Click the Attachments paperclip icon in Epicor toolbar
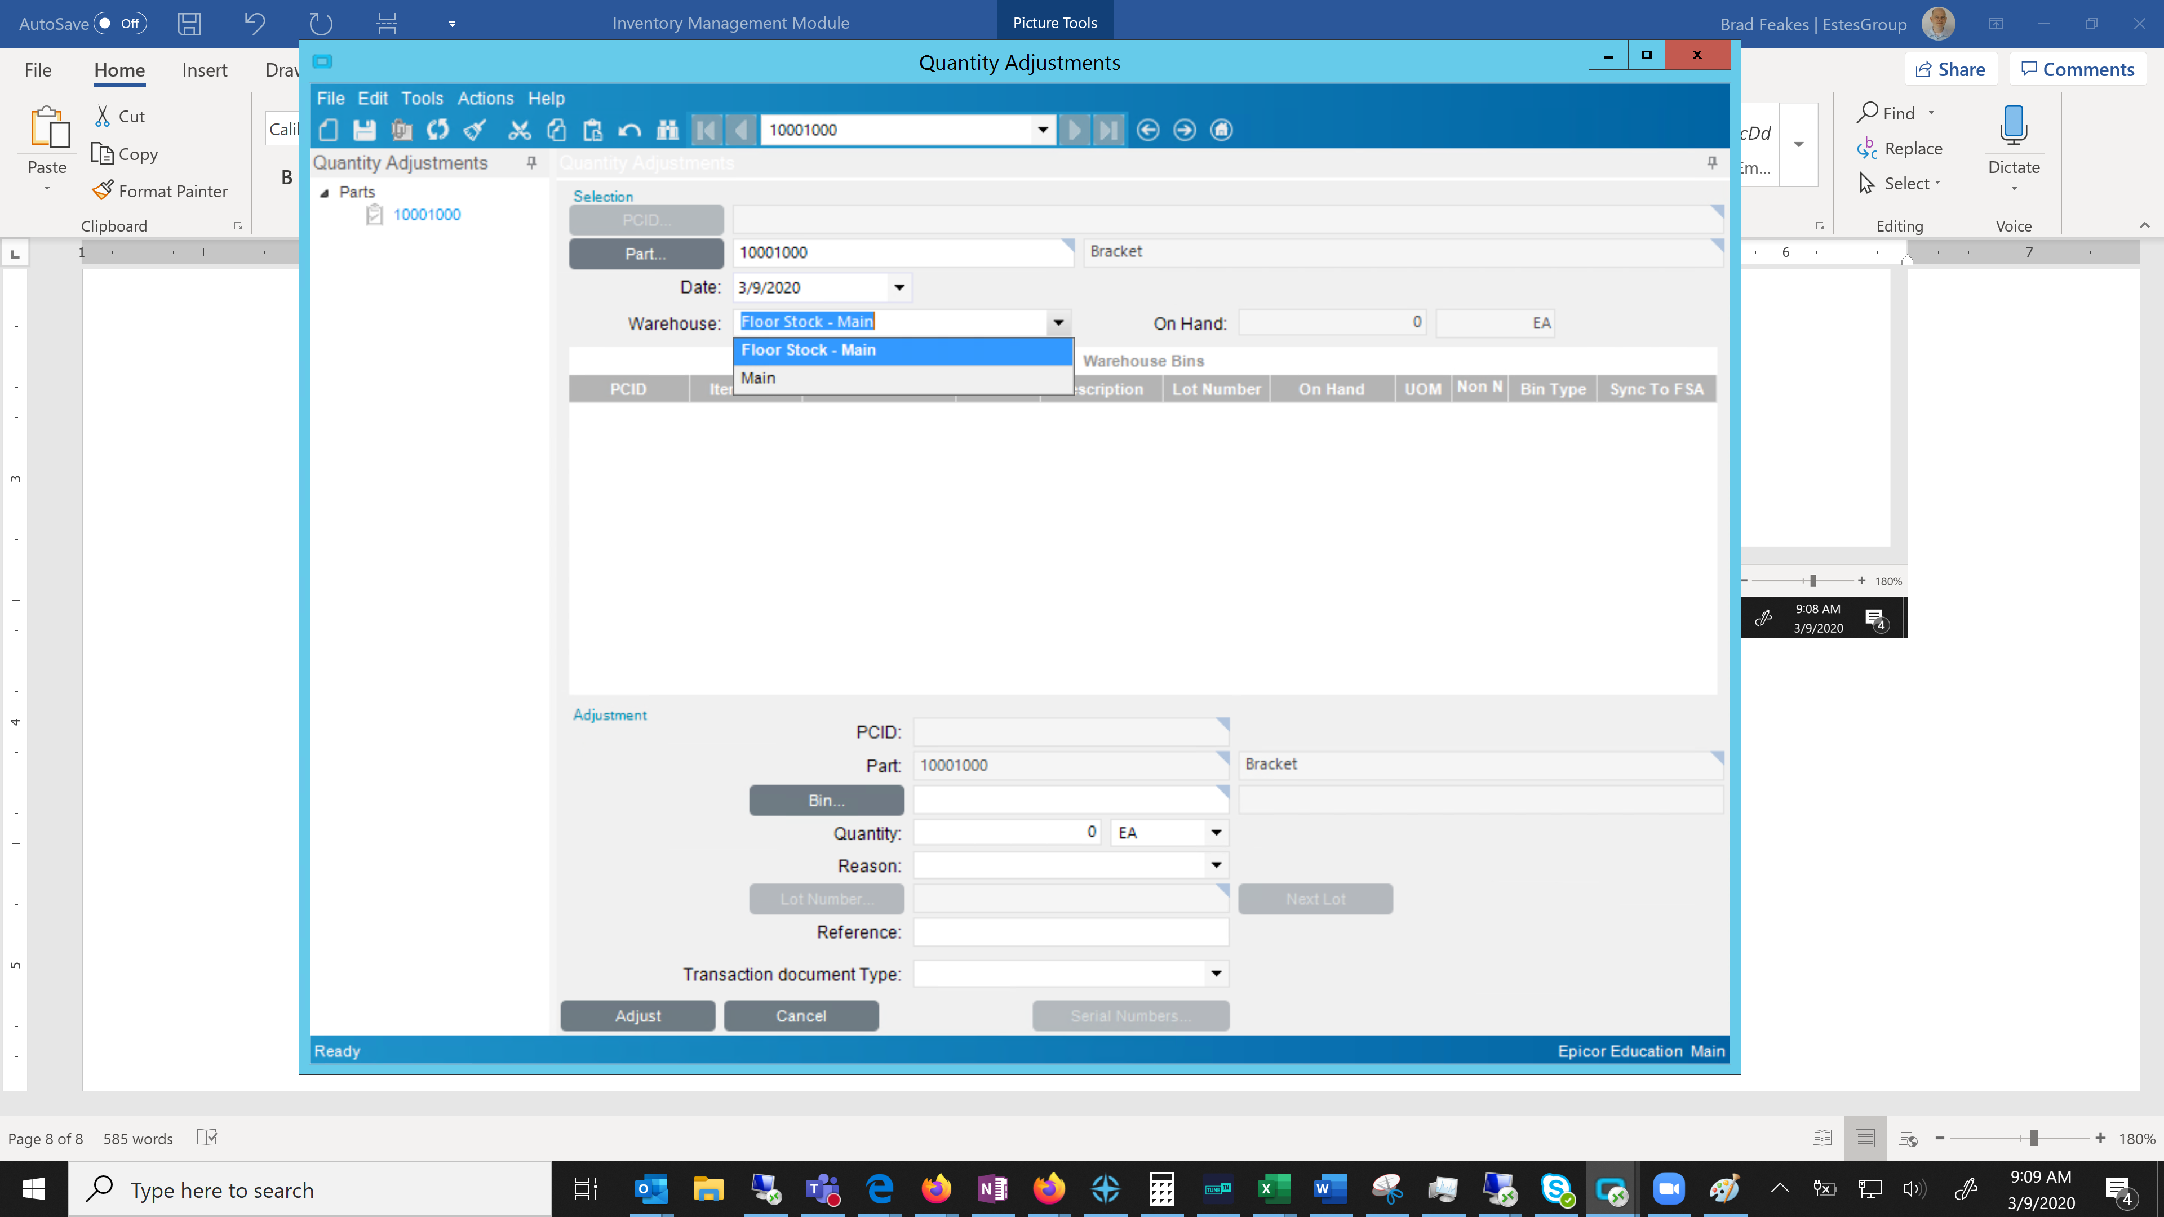2164x1217 pixels. (402, 130)
